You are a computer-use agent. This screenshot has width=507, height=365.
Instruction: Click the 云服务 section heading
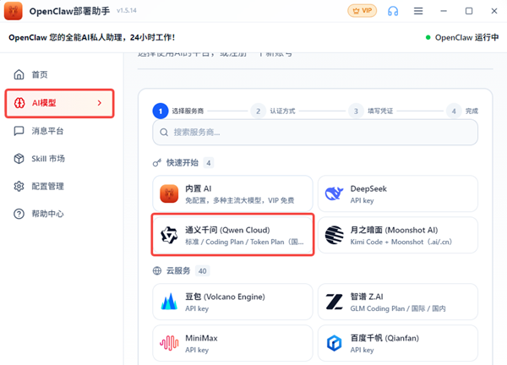178,270
